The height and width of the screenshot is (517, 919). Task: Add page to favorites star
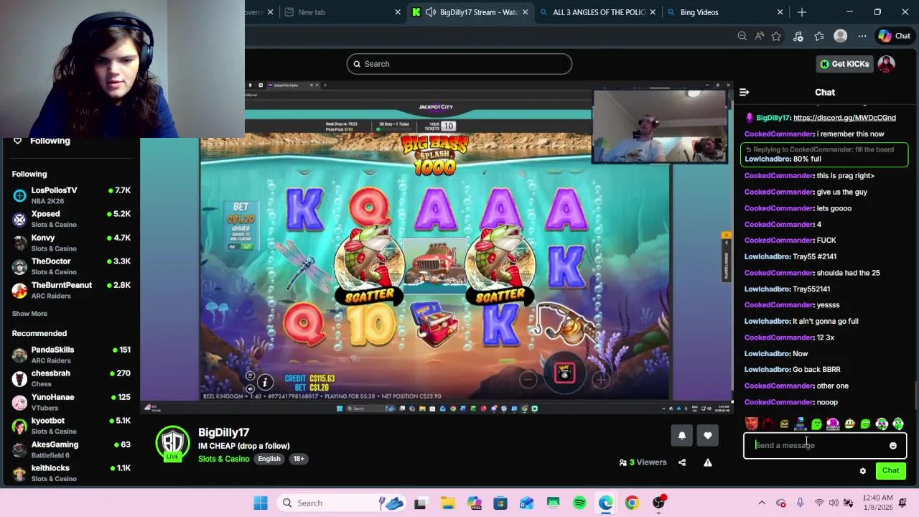click(776, 36)
